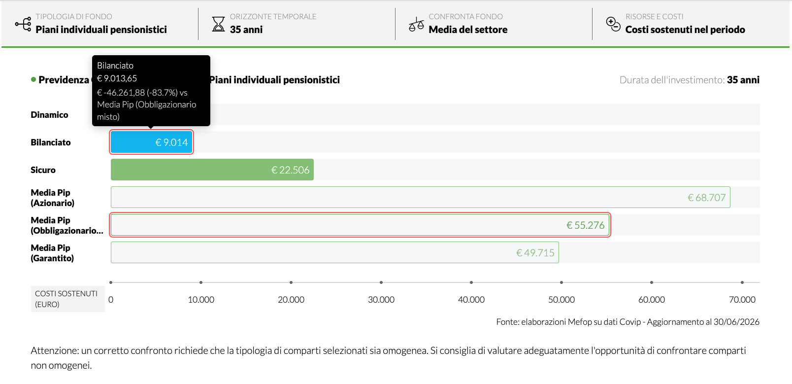792x384 pixels.
Task: Open the Tipologia di fondo selector
Action: click(x=100, y=24)
